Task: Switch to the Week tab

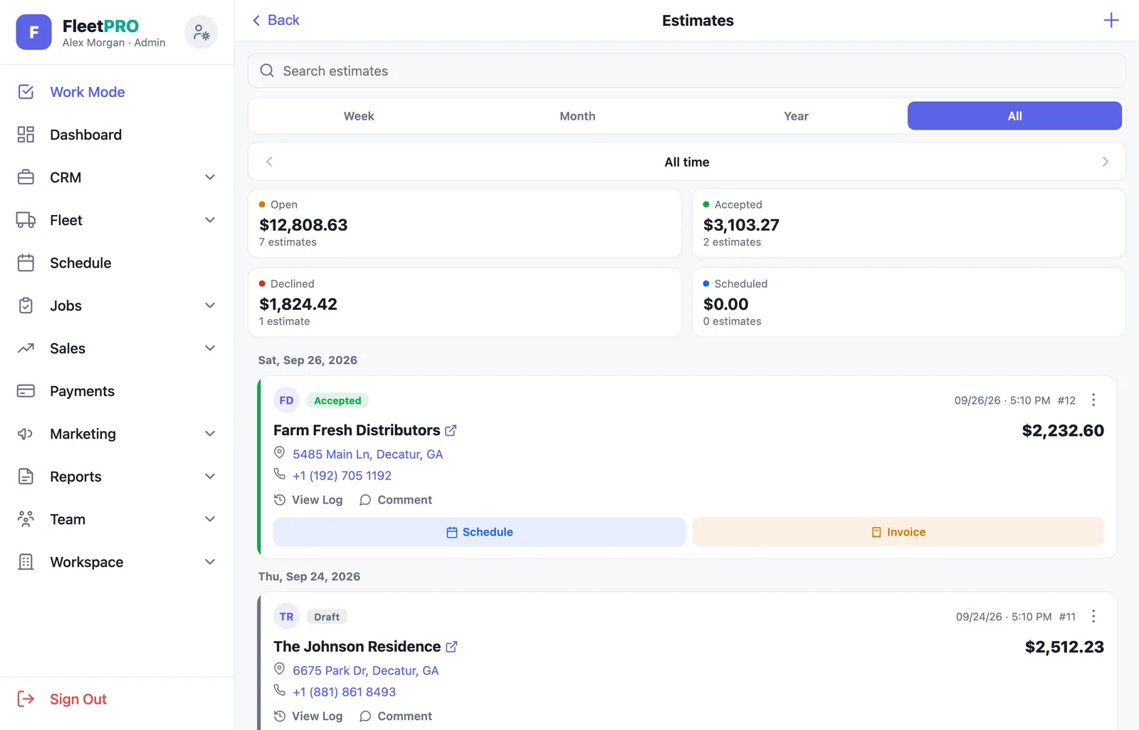Action: (359, 116)
